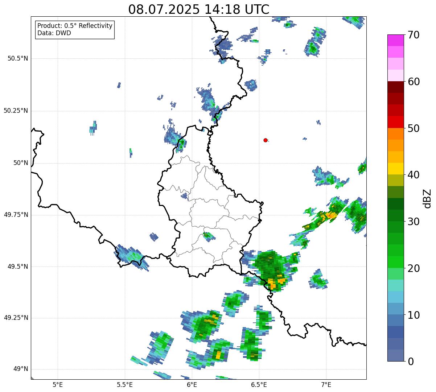436x392 pixels.
Task: Click the dark maroon colorbar swatch below 60
Action: (396, 87)
